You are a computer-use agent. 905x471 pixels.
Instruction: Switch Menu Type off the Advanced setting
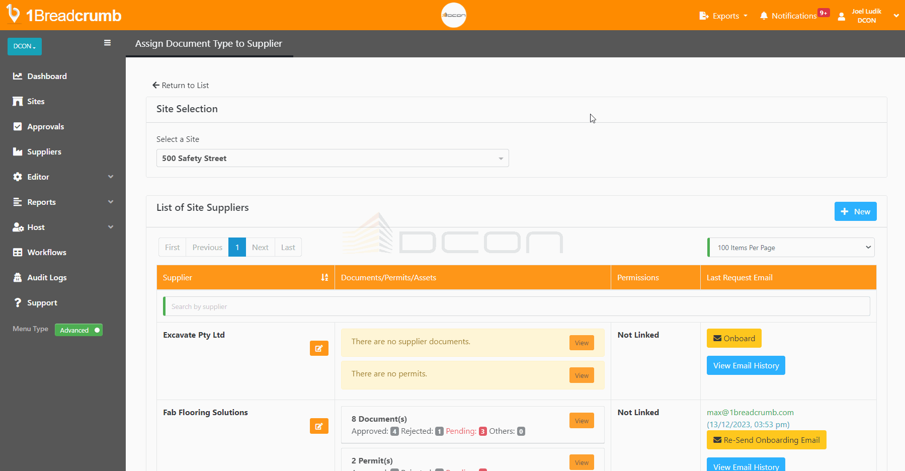(78, 330)
